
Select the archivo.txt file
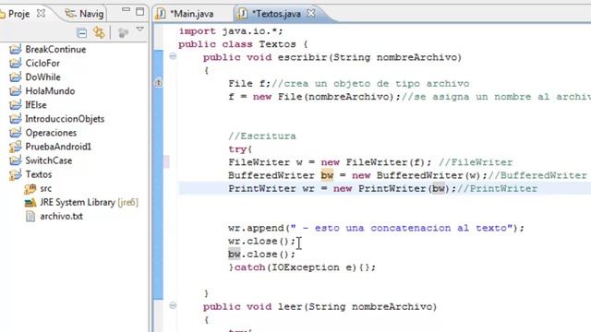[62, 217]
